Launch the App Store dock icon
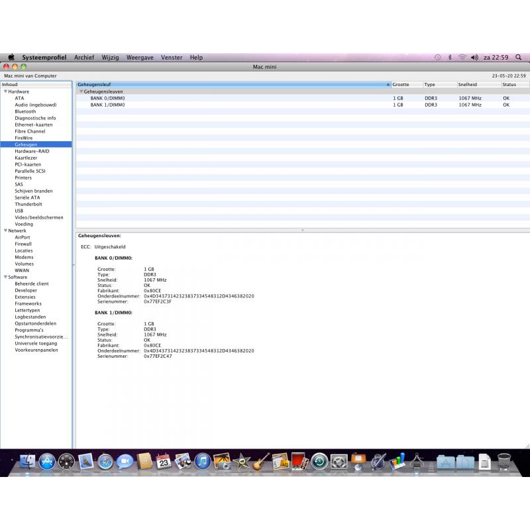Viewport: 530px width, 530px height. pyautogui.click(x=47, y=462)
